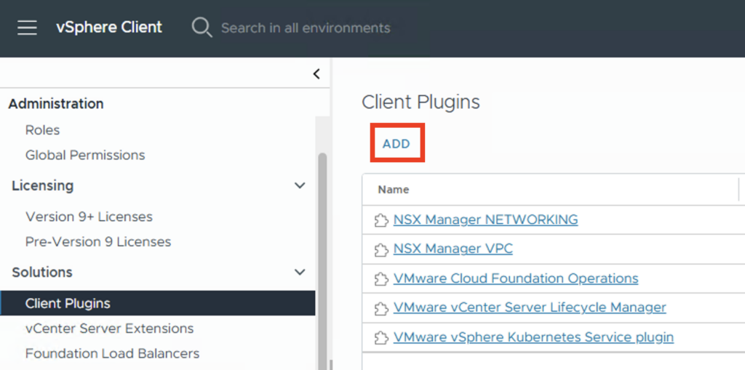Image resolution: width=745 pixels, height=370 pixels.
Task: Click the plugin icon beside NSX Manager VPC
Action: coord(381,249)
